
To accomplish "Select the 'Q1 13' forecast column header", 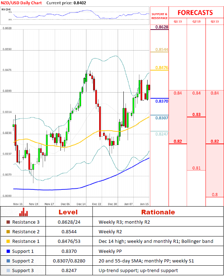I will [178, 21].
